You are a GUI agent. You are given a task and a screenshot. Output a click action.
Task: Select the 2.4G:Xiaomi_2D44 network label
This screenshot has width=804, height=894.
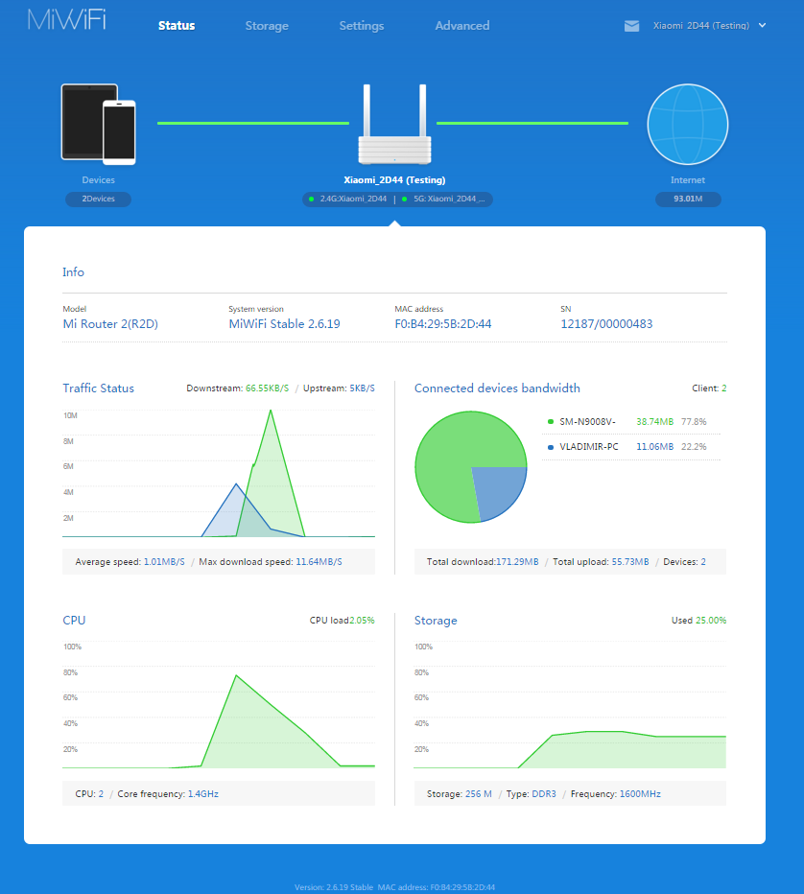(x=353, y=199)
